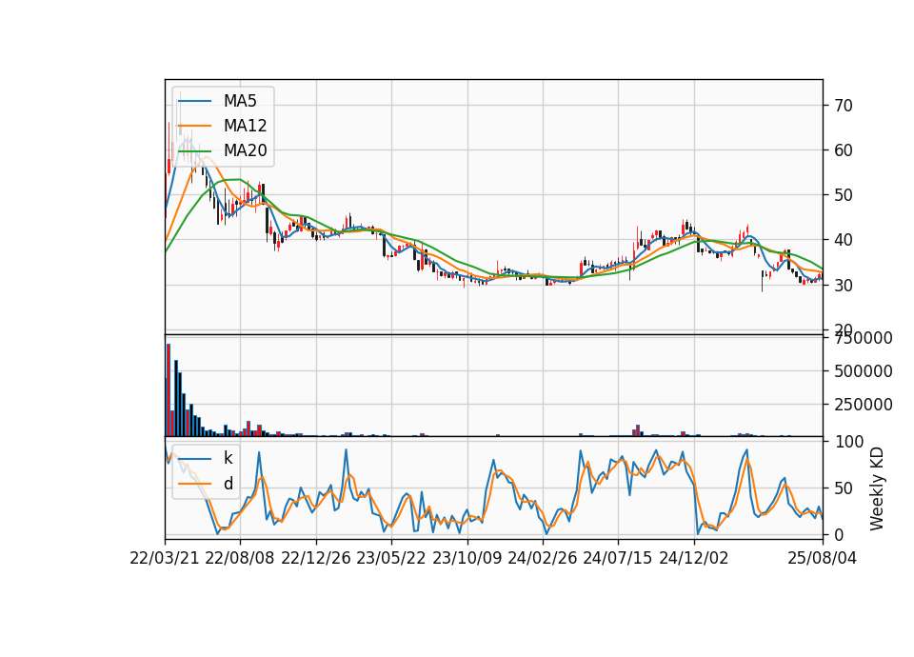Click the 22/08/08 date label
914x657 pixels.
[240, 558]
